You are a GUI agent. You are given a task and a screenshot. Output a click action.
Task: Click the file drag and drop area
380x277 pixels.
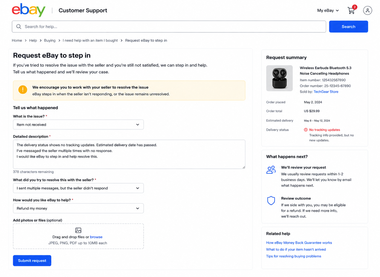pyautogui.click(x=78, y=236)
